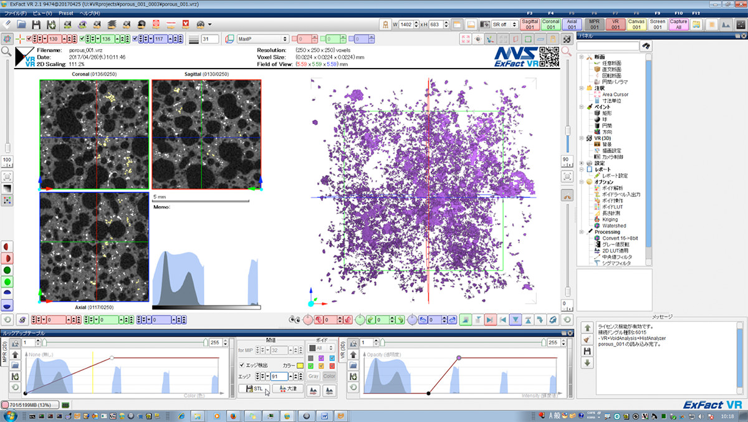Image resolution: width=748 pixels, height=422 pixels.
Task: Click the save-as floppy icon with green arrow
Action: pyautogui.click(x=50, y=24)
